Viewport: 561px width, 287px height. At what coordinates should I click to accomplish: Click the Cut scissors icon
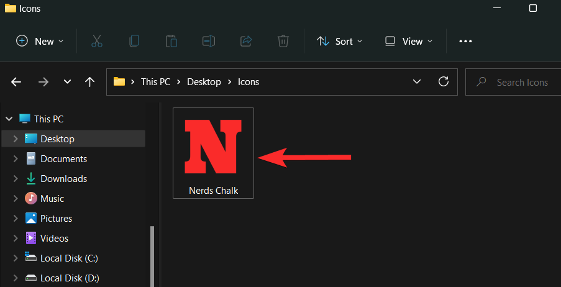96,42
